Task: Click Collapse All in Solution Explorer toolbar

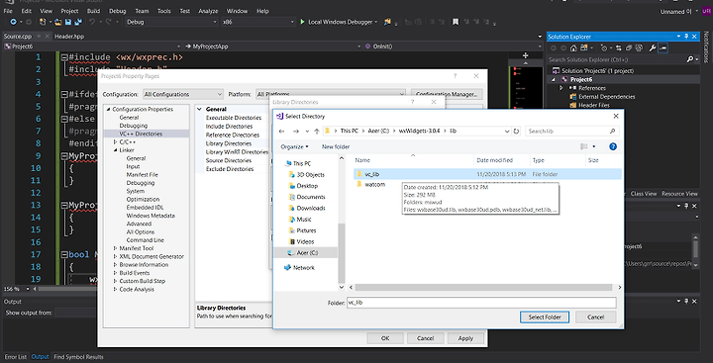Action: [x=629, y=48]
